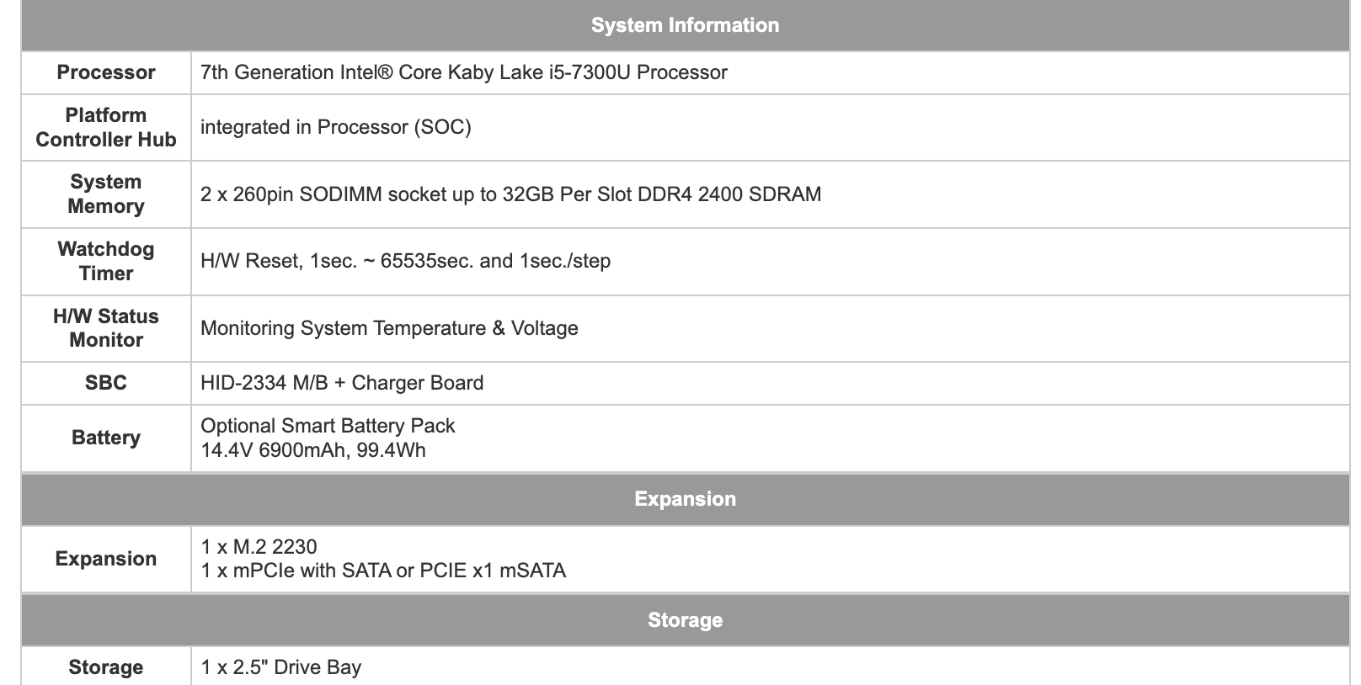Image resolution: width=1361 pixels, height=685 pixels.
Task: Select the Processor row label
Action: point(106,72)
